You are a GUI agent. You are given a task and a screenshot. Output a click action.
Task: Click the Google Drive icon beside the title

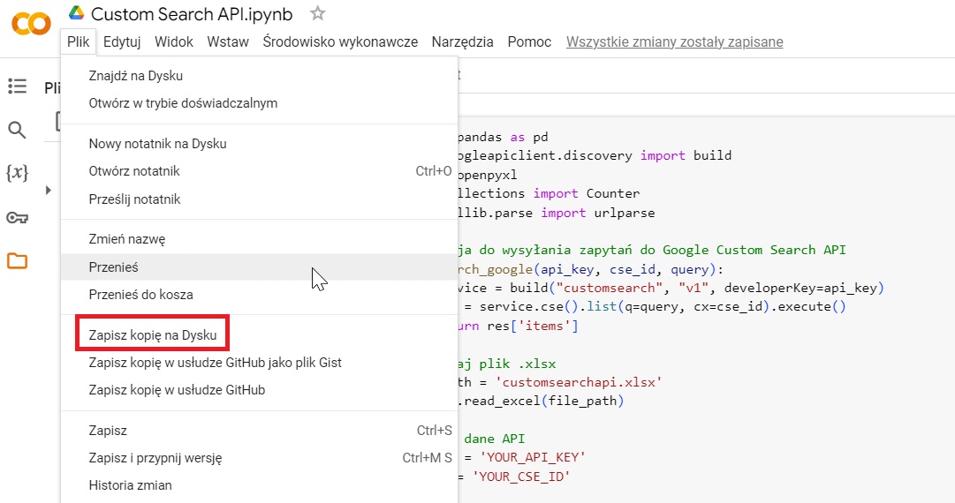click(76, 13)
